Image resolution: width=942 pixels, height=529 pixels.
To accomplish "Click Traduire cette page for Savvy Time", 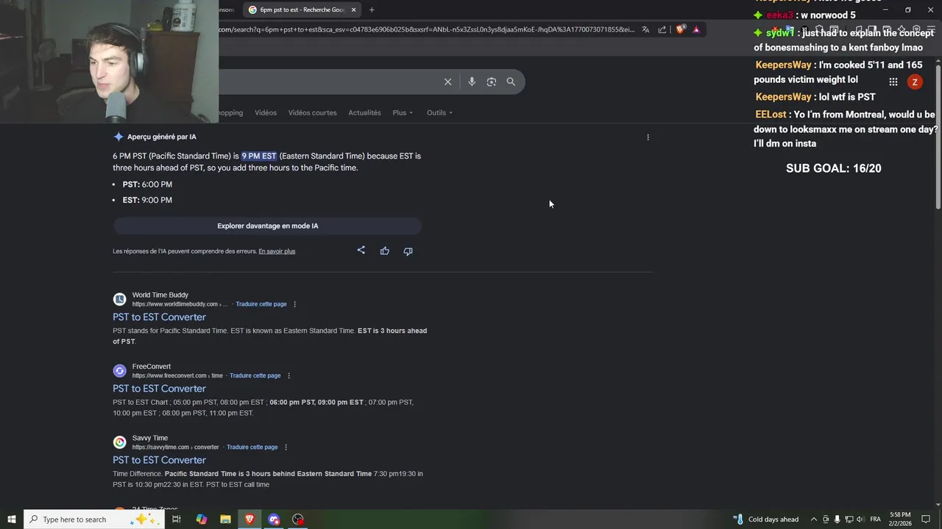I will [x=252, y=447].
